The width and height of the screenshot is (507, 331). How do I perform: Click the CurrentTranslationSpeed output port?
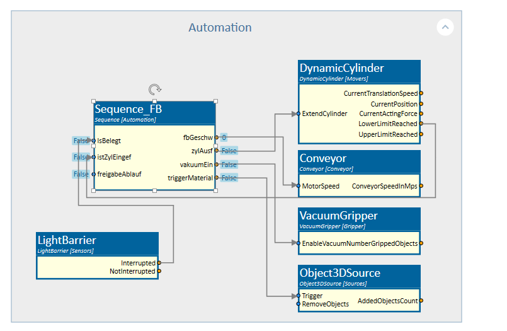point(421,93)
